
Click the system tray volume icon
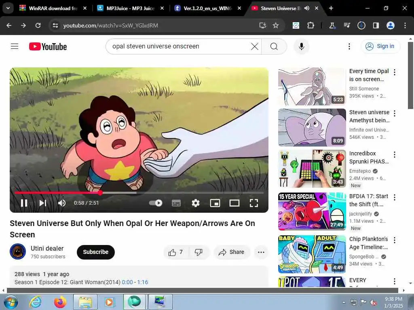pyautogui.click(x=373, y=303)
